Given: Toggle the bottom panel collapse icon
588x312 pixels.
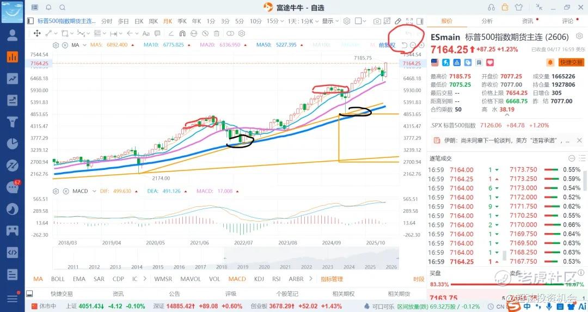Looking at the screenshot, I should coord(29,293).
